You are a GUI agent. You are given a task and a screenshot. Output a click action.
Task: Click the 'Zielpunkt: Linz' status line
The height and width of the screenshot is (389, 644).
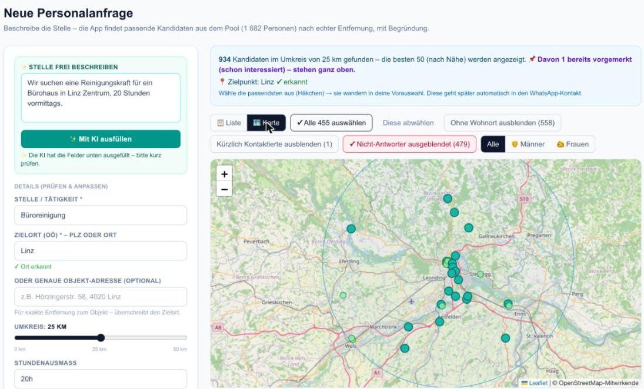tap(263, 82)
